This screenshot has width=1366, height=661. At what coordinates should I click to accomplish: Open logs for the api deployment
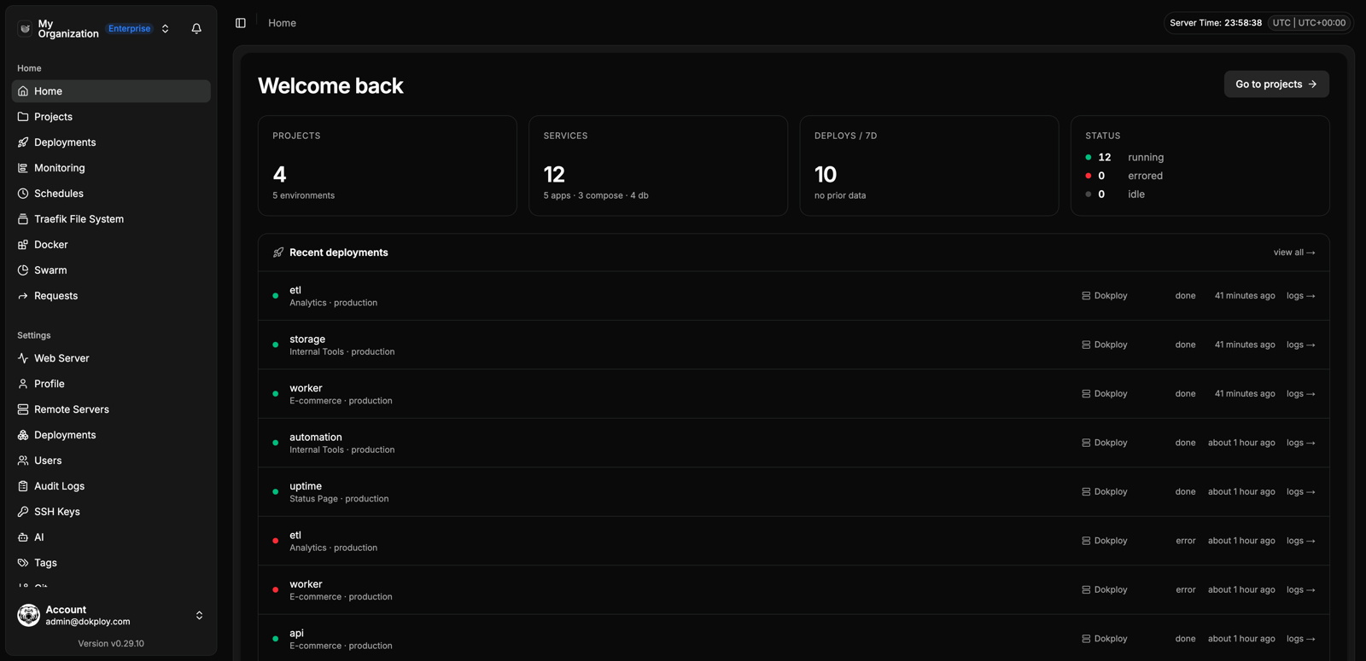pos(1301,639)
